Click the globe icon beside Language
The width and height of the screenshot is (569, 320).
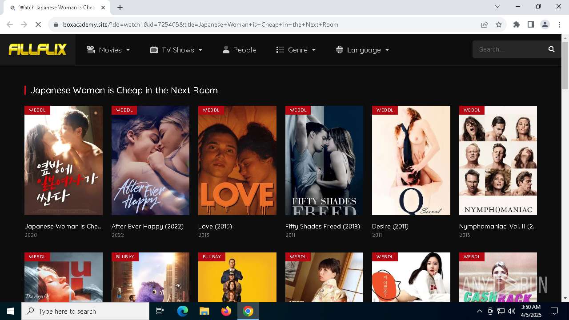pyautogui.click(x=340, y=50)
